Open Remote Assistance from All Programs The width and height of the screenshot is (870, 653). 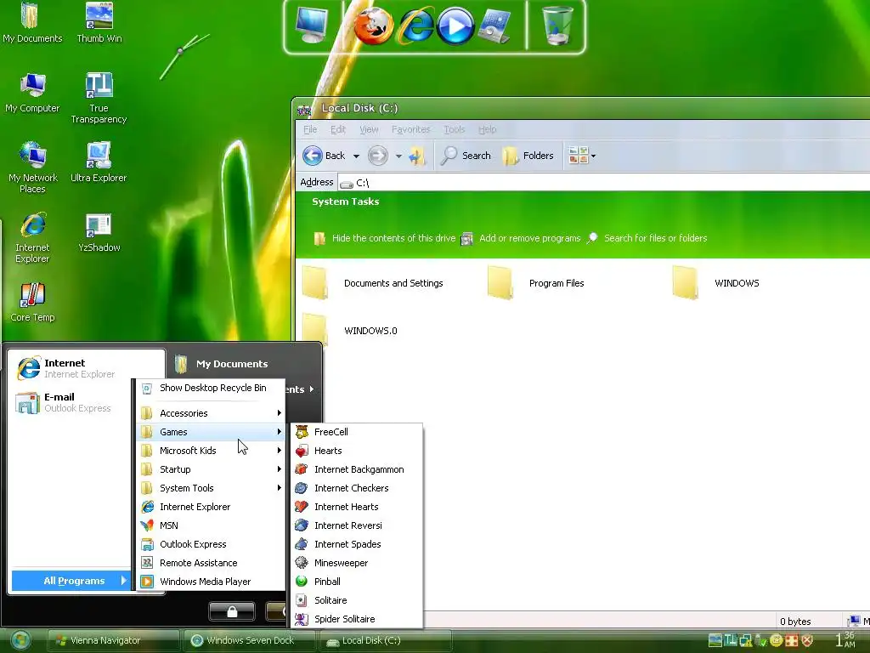pos(211,563)
